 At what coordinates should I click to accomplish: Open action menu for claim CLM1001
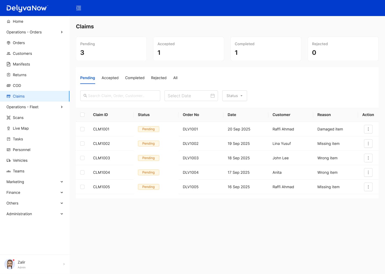368,129
